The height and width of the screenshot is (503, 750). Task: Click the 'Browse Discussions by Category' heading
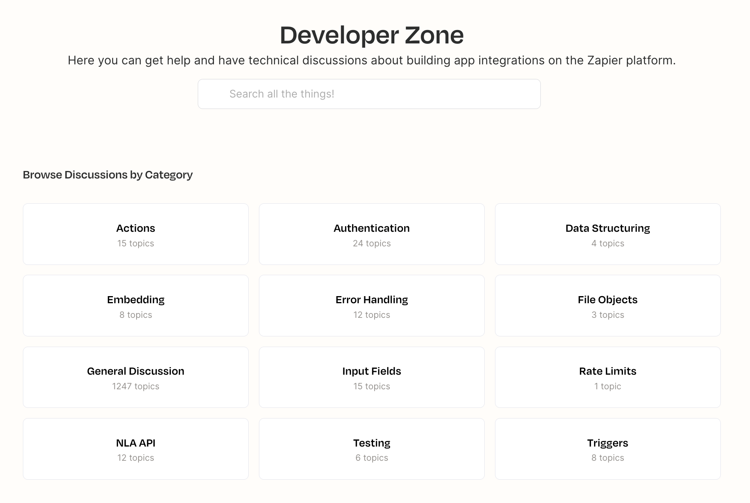[x=108, y=175]
